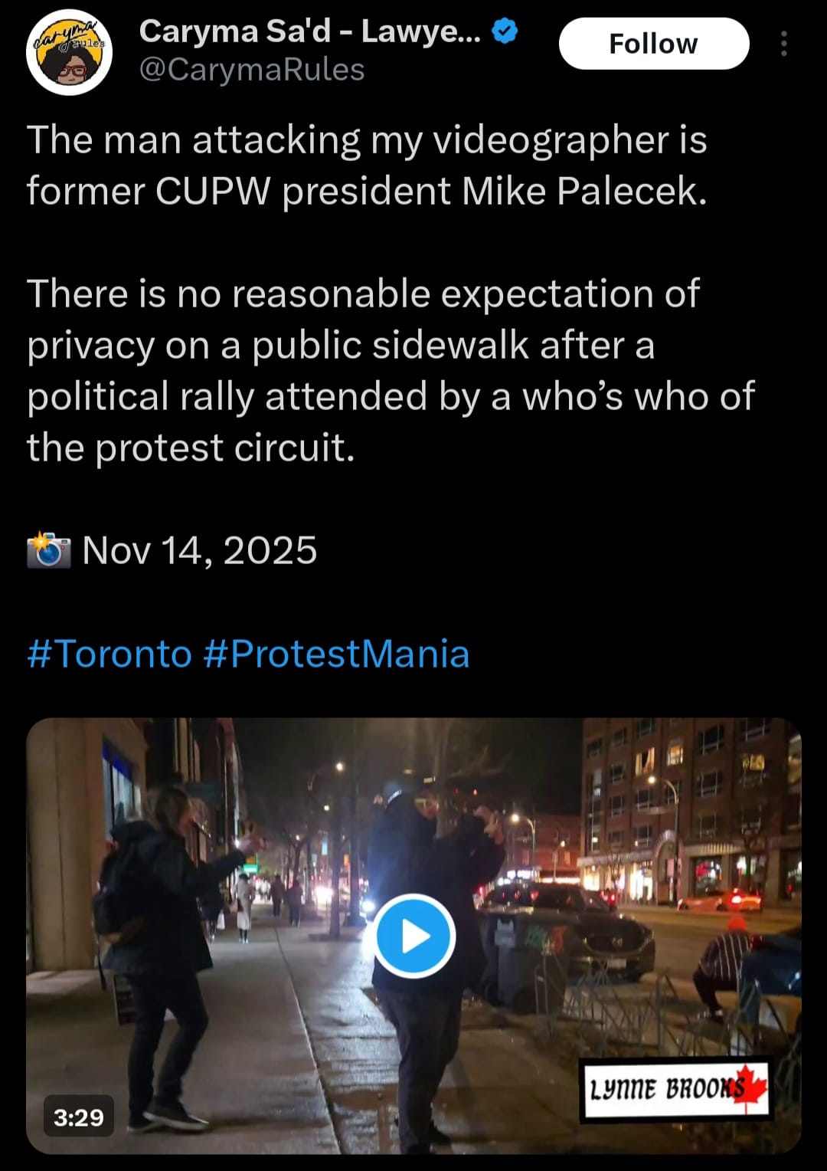Open the #Toronto hashtag
The width and height of the screenshot is (827, 1171).
coord(110,654)
